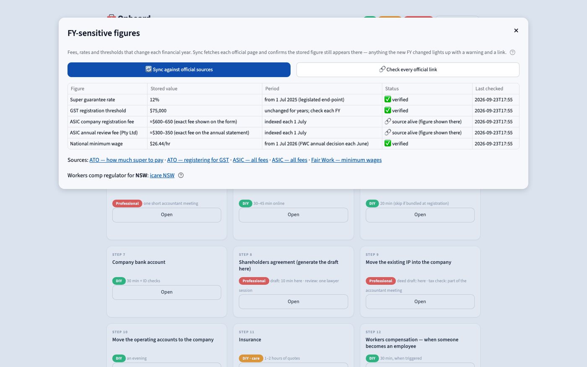Click green verified tick for GST registration threshold

[388, 110]
